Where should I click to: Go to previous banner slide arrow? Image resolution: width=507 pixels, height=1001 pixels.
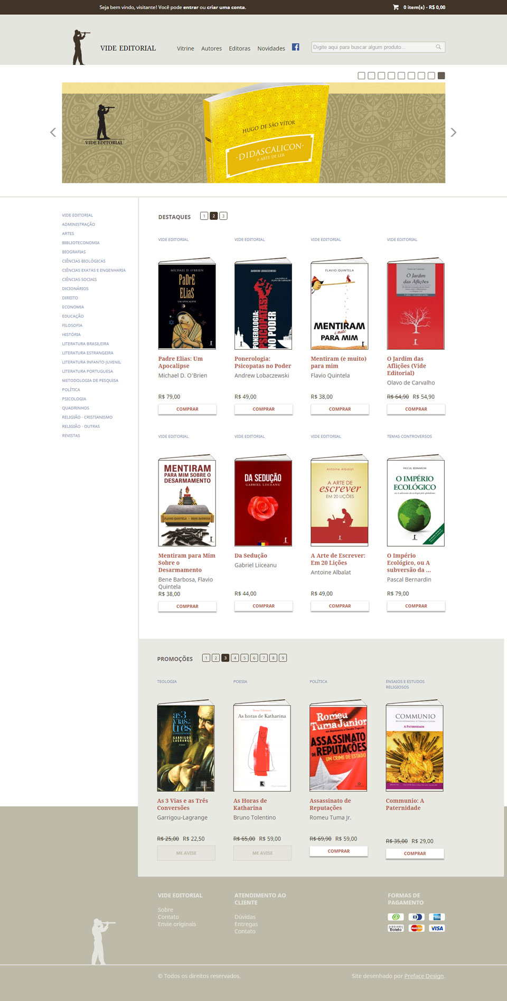point(53,133)
